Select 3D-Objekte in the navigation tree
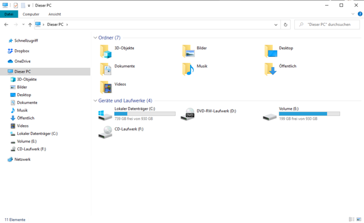Viewport: 364px width, 223px height. tap(27, 79)
